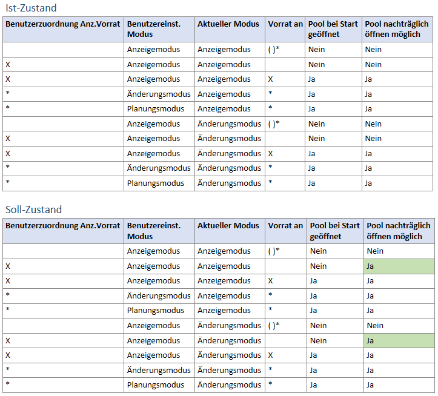The image size is (438, 396).
Task: Click "Vorrat an" header in Soll-Zustand table
Action: coord(285,226)
